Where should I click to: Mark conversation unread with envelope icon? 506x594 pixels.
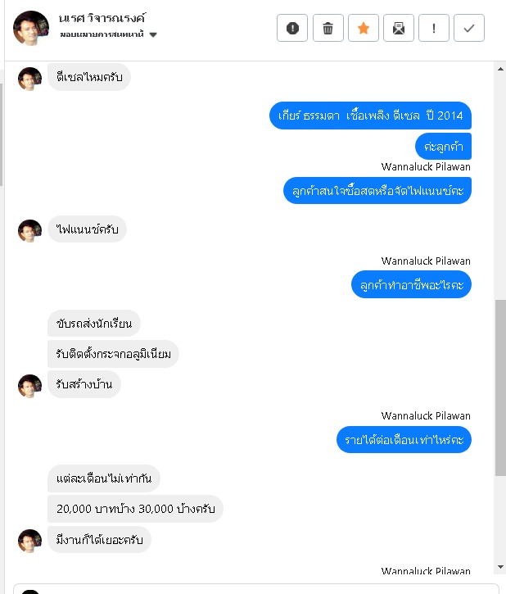pos(399,28)
